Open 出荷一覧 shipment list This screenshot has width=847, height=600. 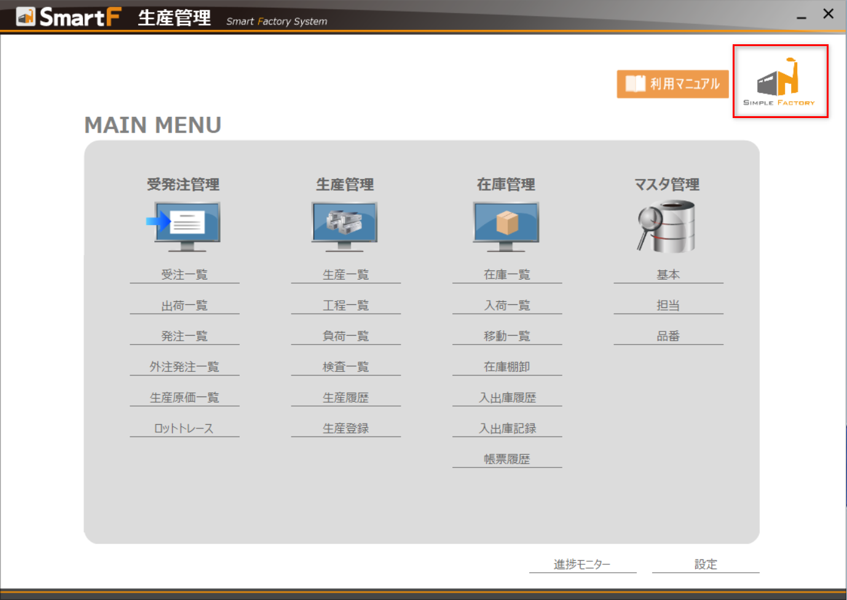[x=184, y=306]
